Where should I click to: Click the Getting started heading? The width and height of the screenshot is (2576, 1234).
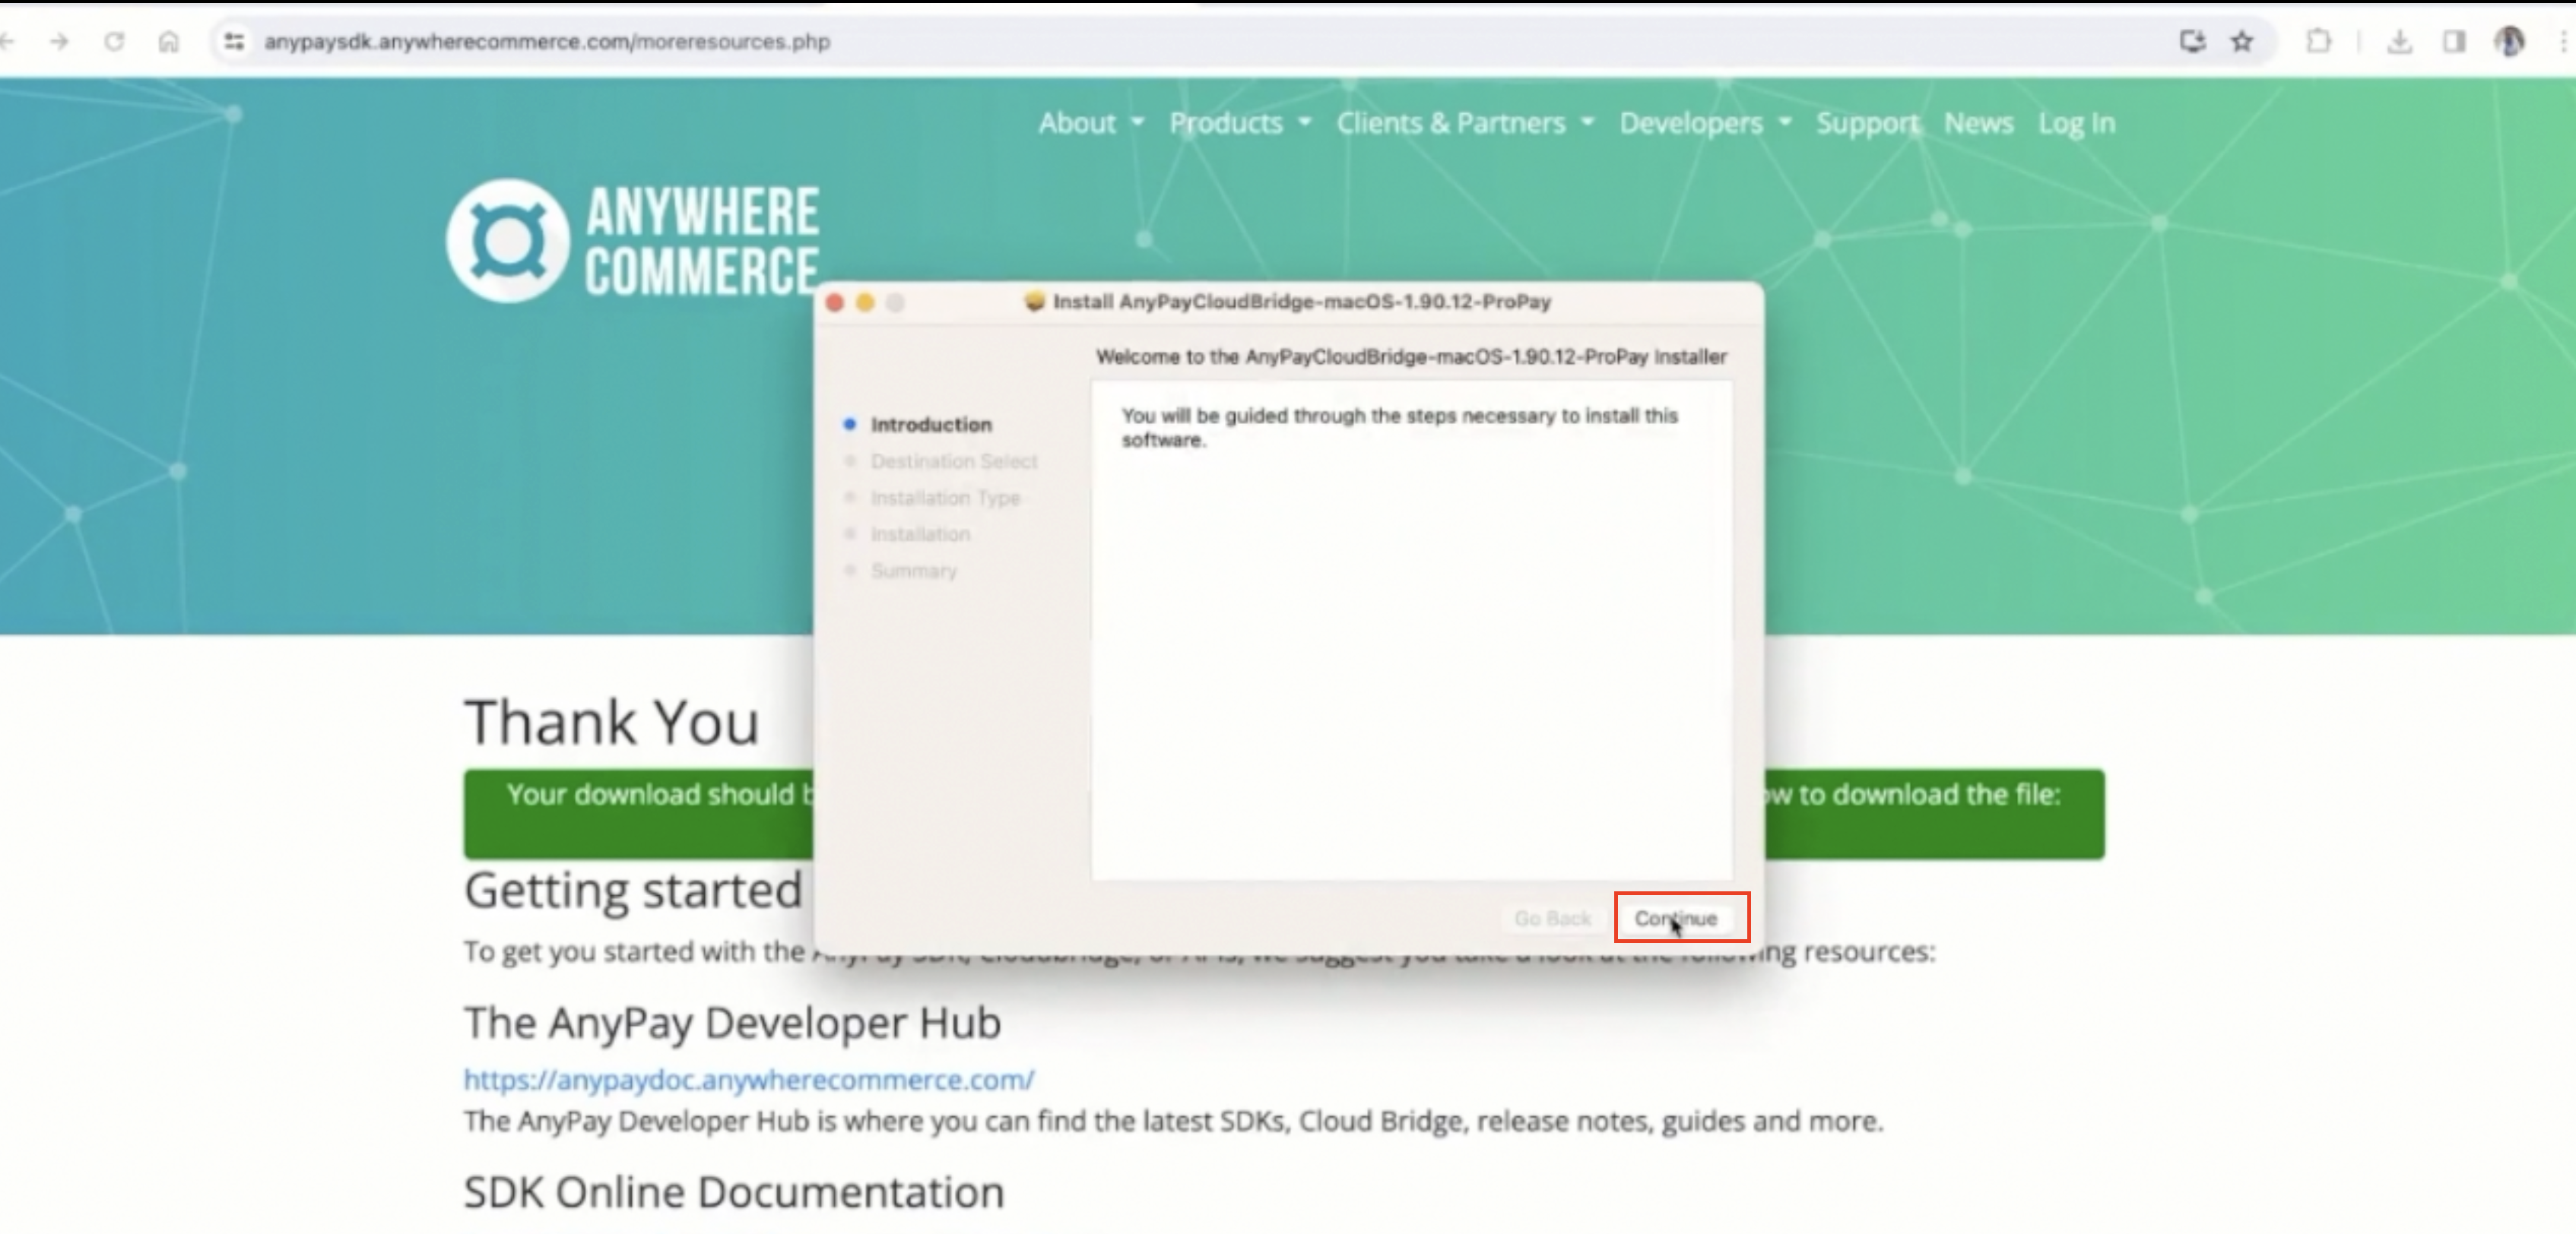(633, 891)
